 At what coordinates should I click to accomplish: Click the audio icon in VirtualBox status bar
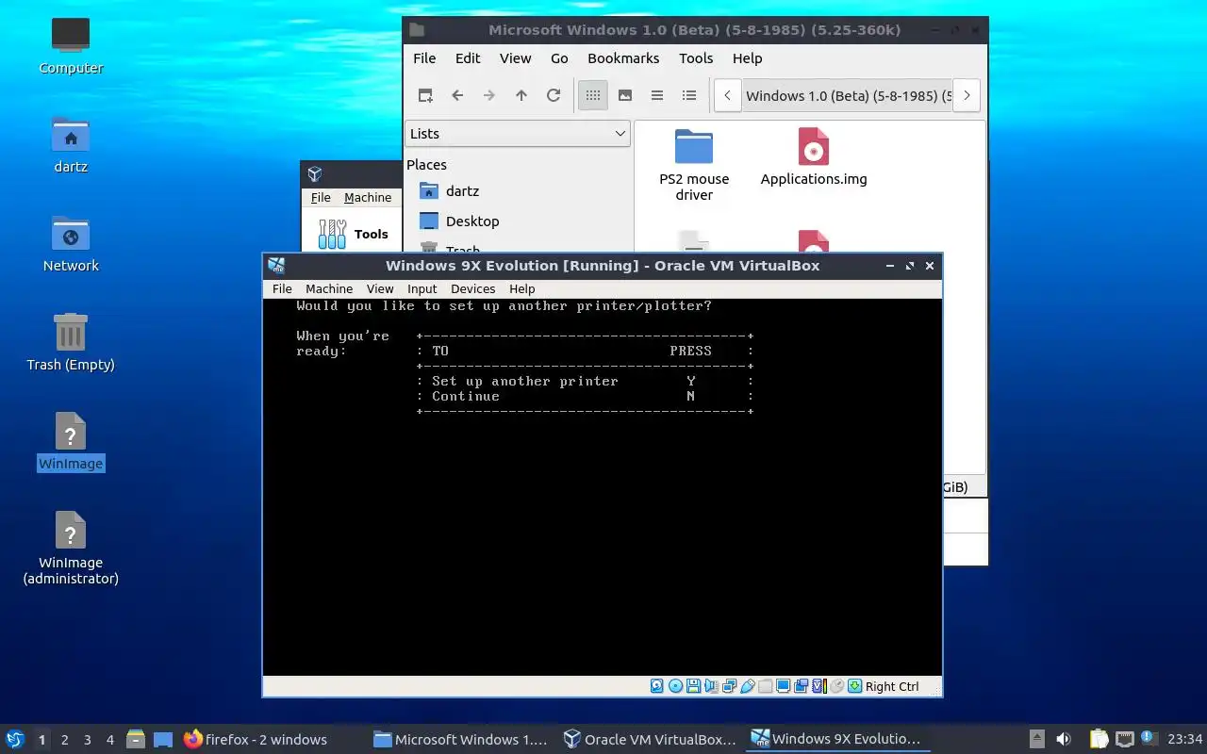point(711,686)
